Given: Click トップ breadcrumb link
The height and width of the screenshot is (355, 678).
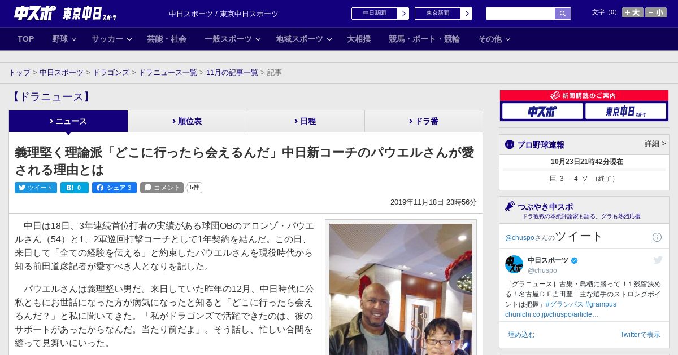Looking at the screenshot, I should tap(19, 73).
